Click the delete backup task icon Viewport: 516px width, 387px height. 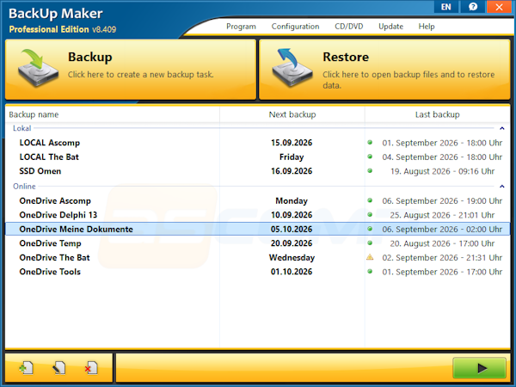91,368
